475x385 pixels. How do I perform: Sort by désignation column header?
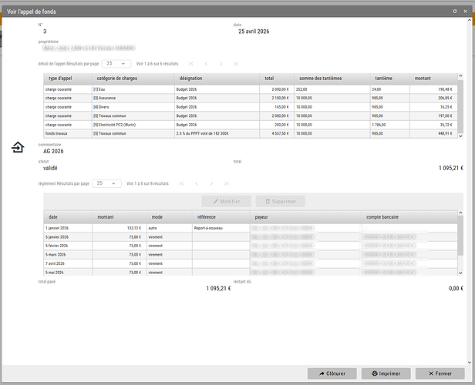click(217, 79)
